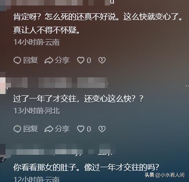189x182 pixels.
Task: Tap reply bubble icon under the 14小时前 comment
Action: coord(17,60)
